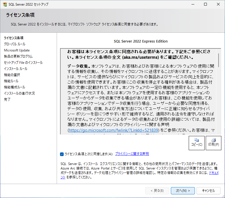Select the 製品の更新プログラム step
Screen dimensions: 225x198
(18, 56)
